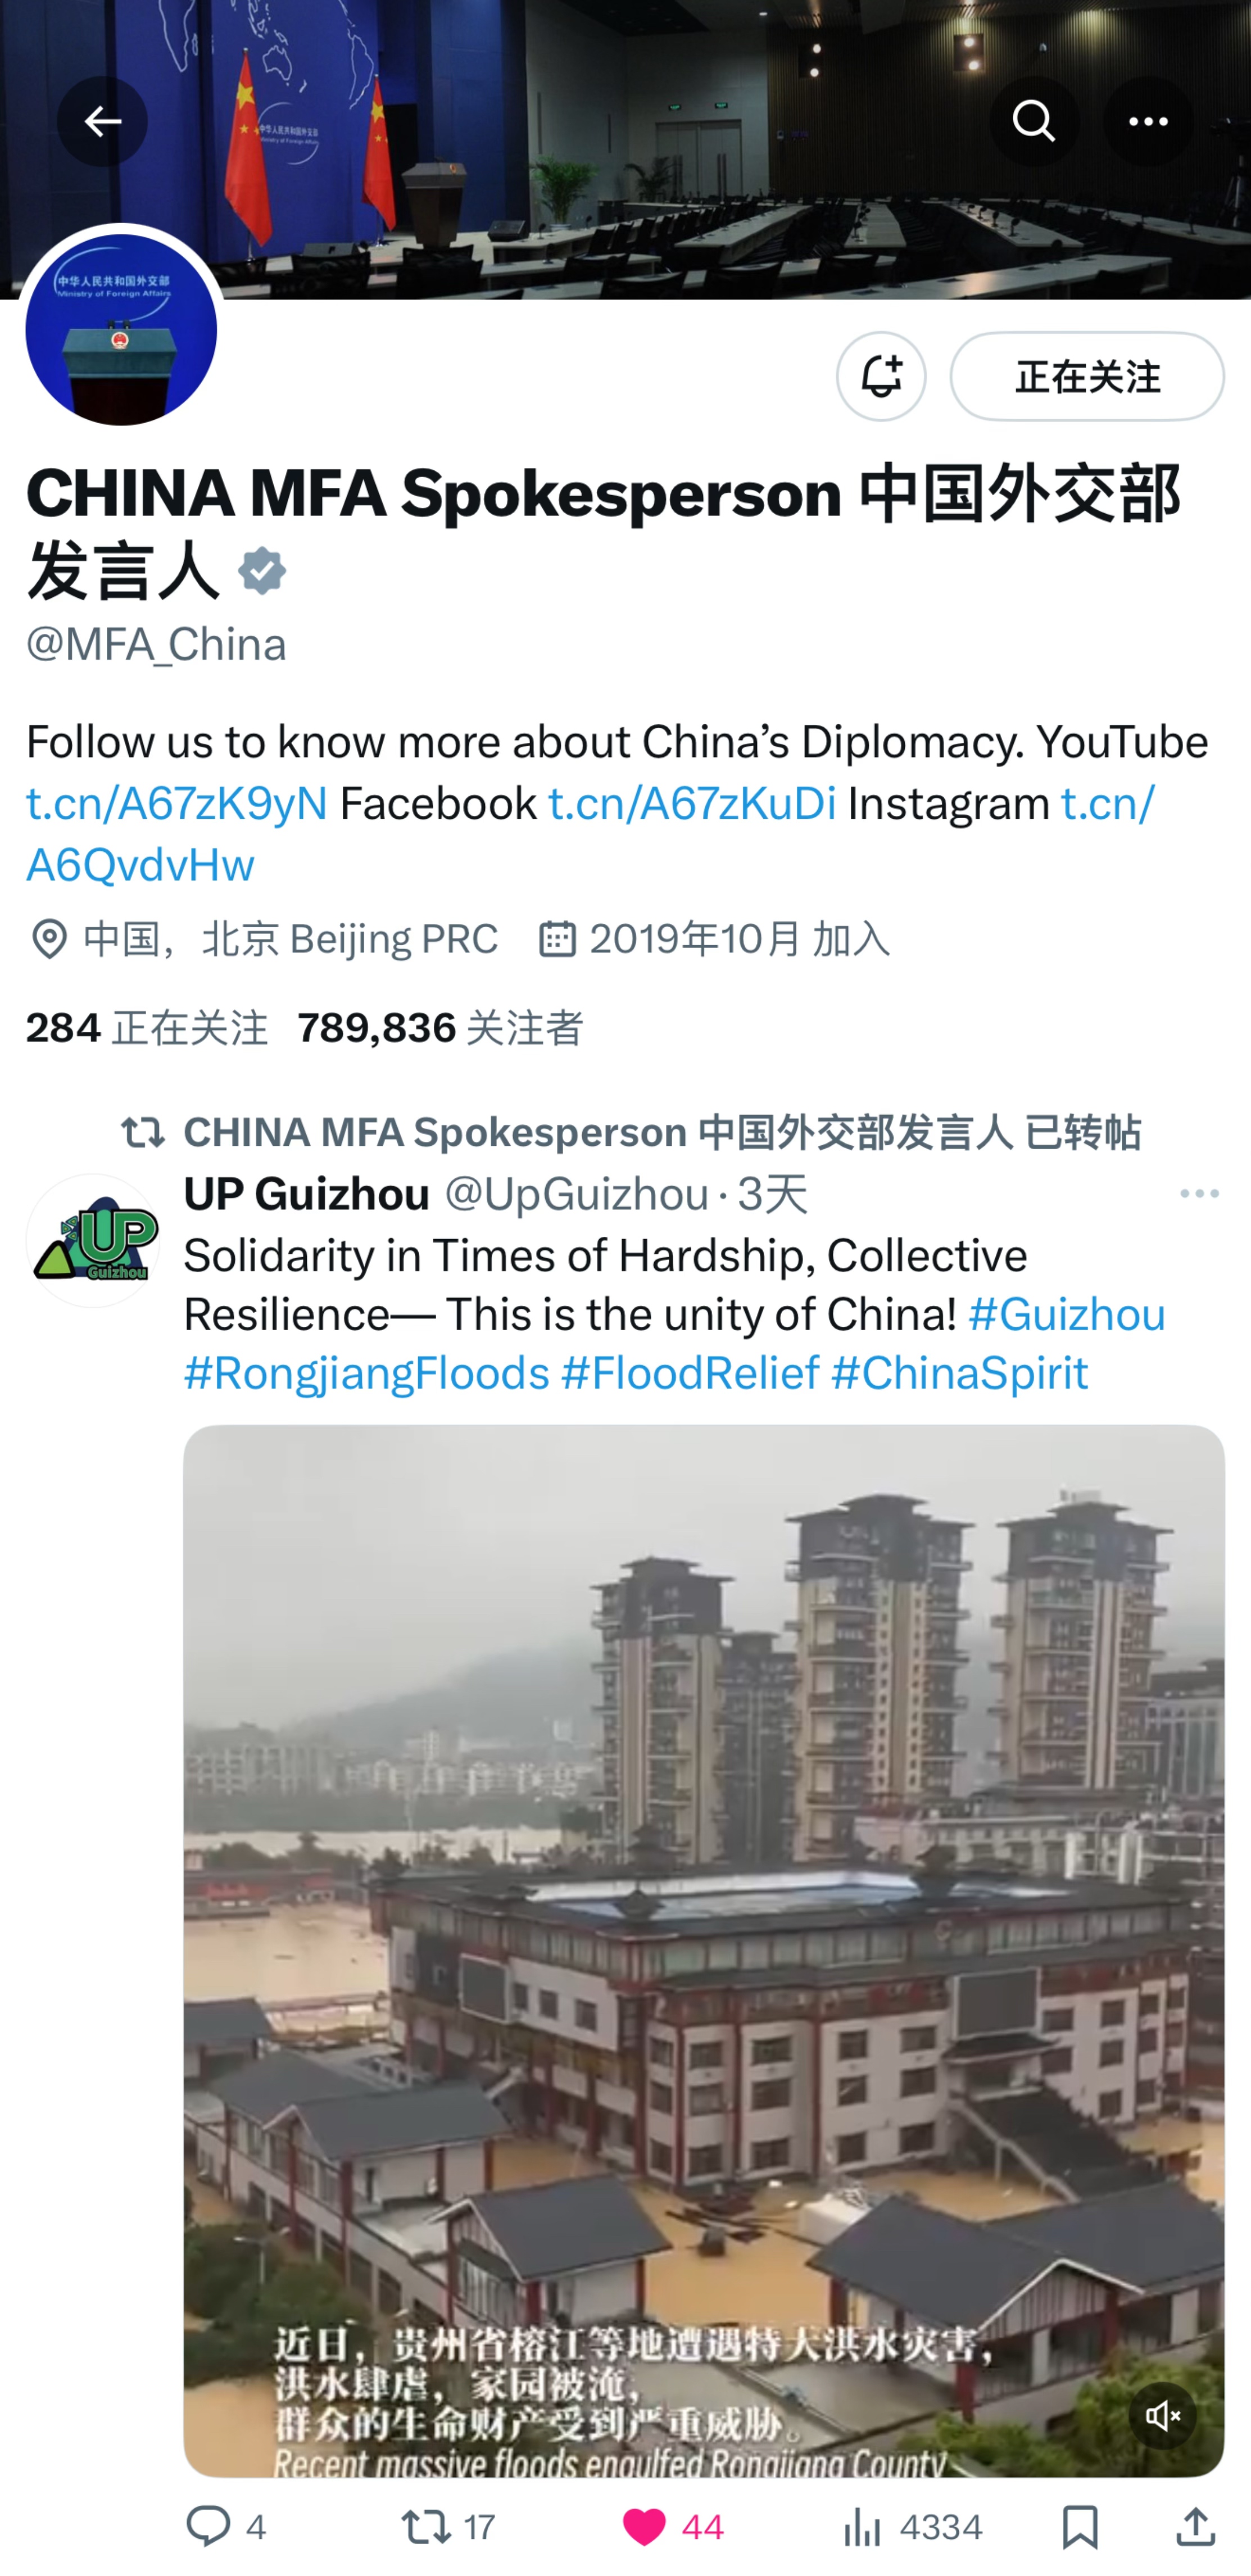Open search with the magnifier icon

click(x=1034, y=121)
